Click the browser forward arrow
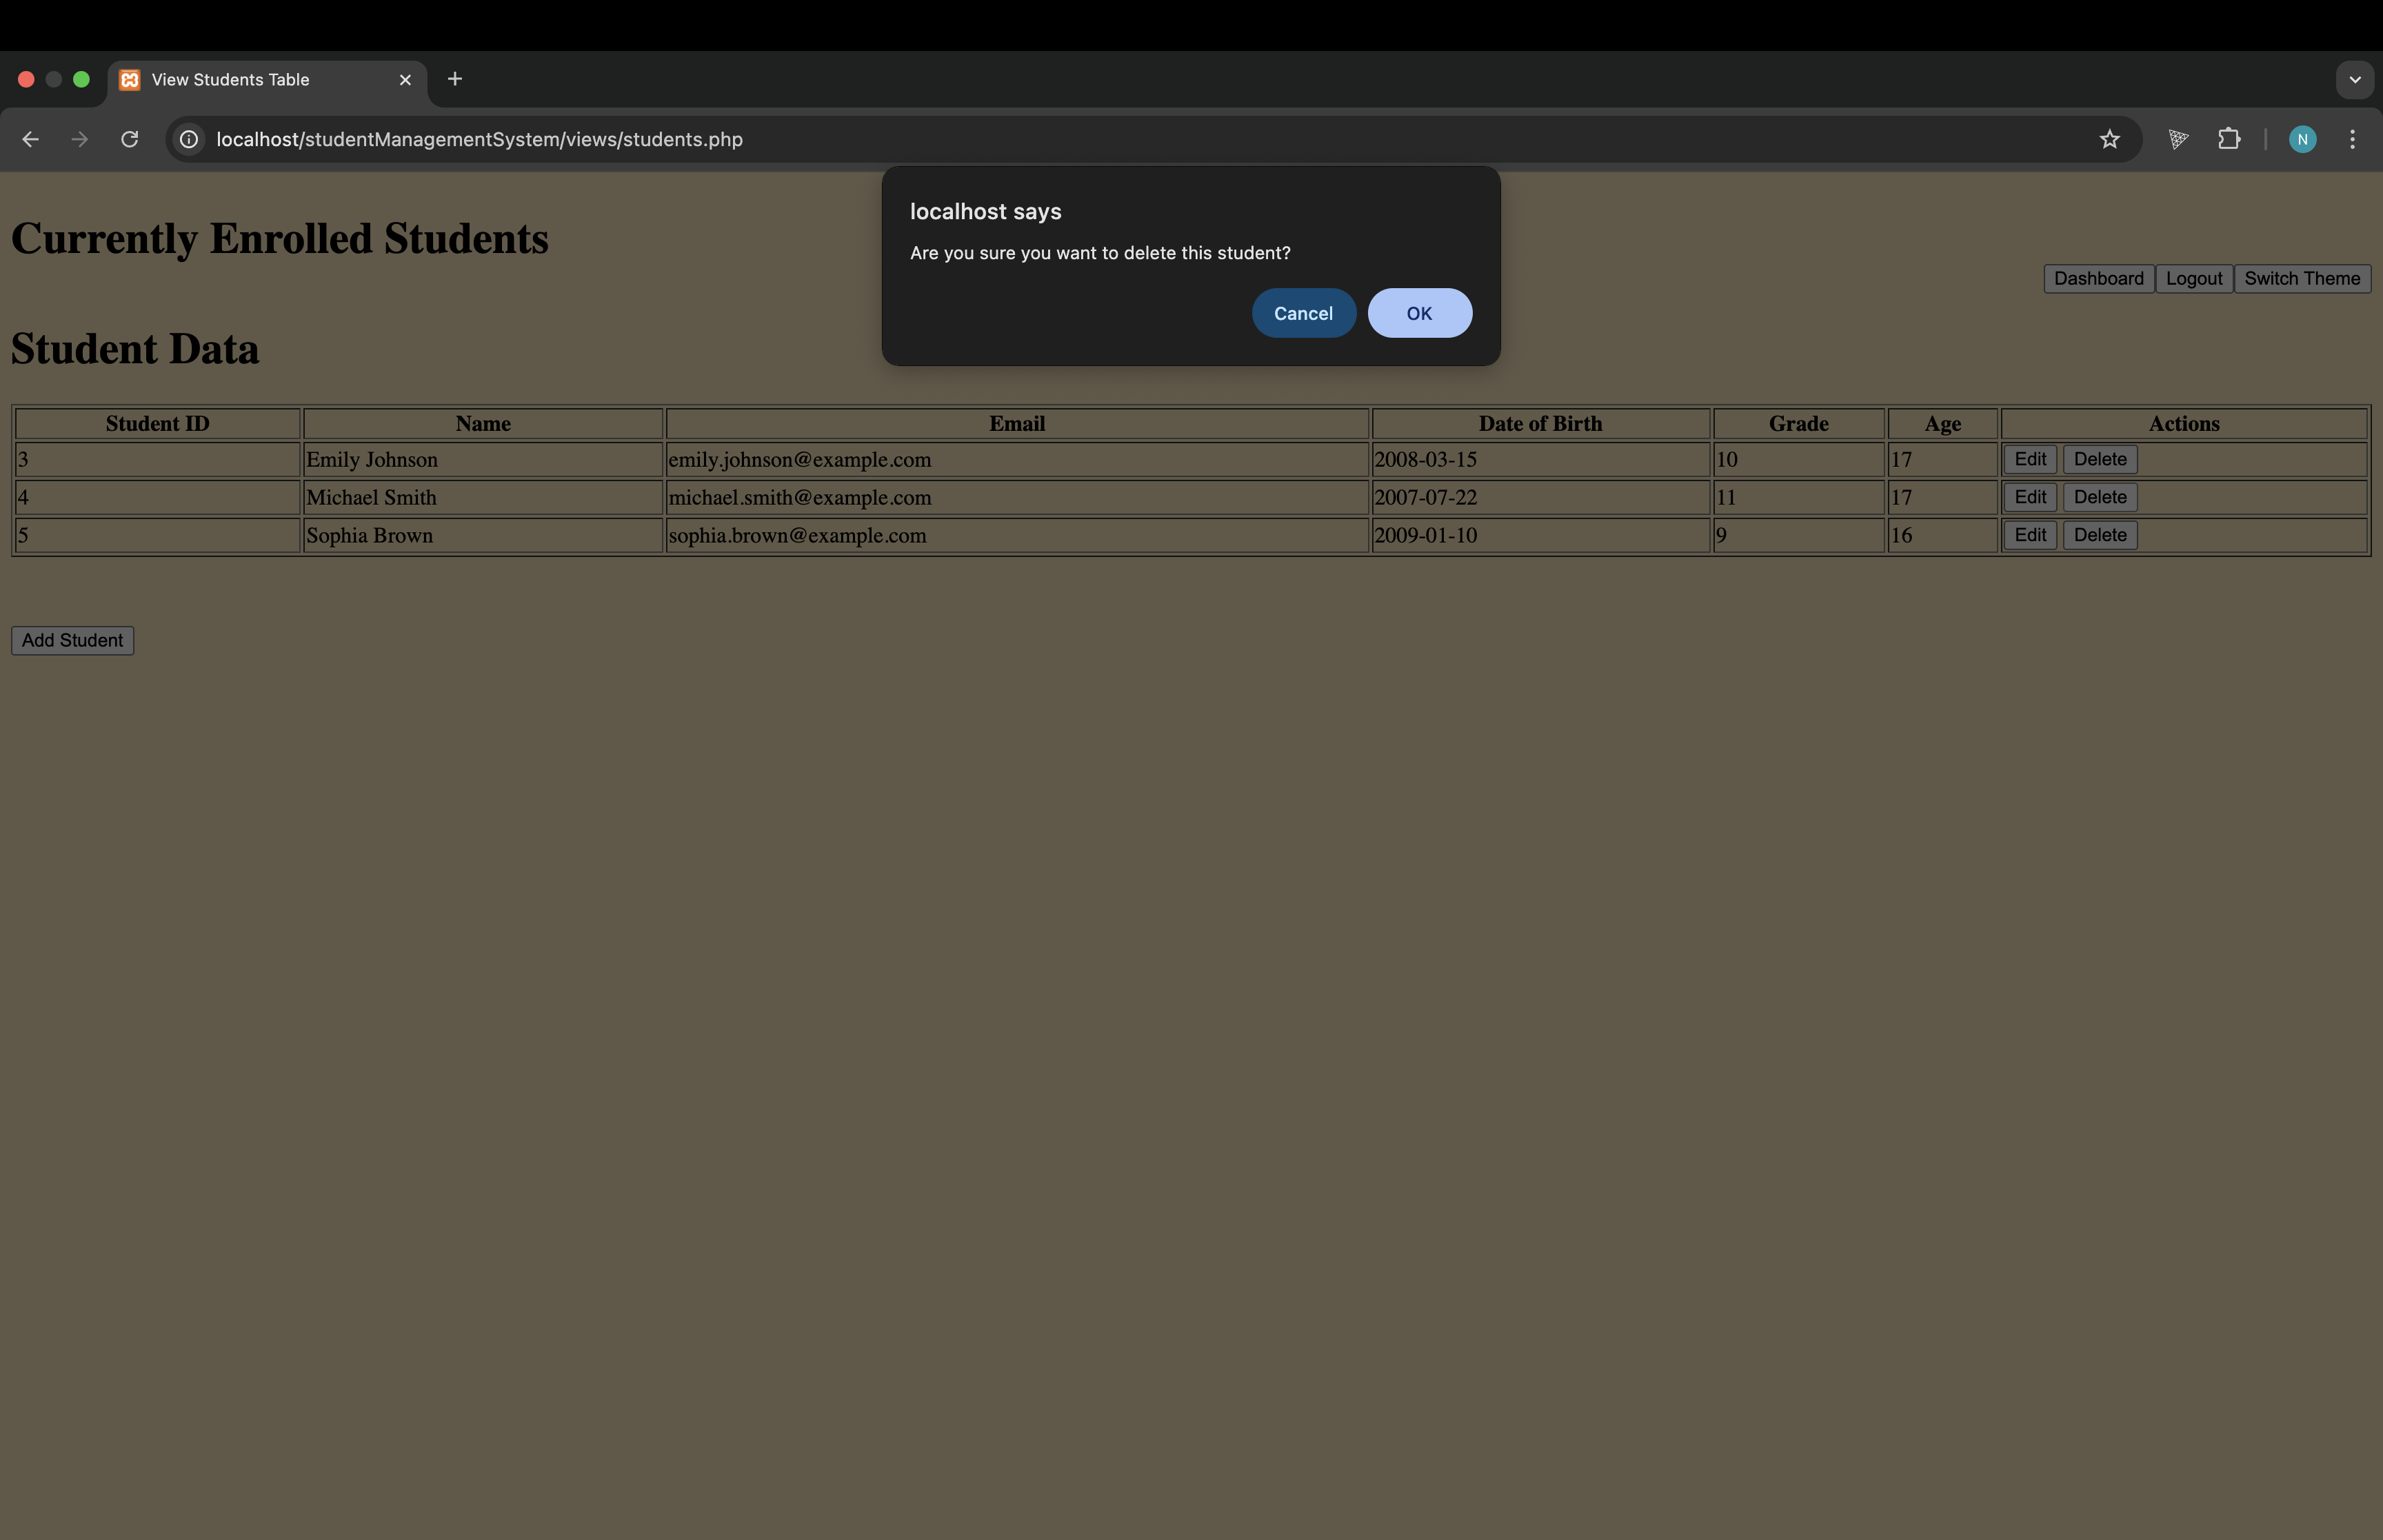Image resolution: width=2383 pixels, height=1540 pixels. pyautogui.click(x=80, y=139)
